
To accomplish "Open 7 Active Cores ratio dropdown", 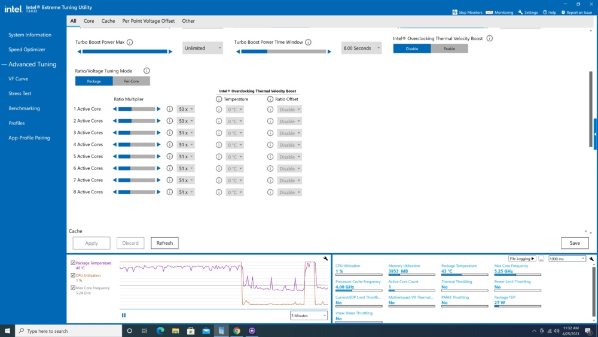I will [185, 180].
